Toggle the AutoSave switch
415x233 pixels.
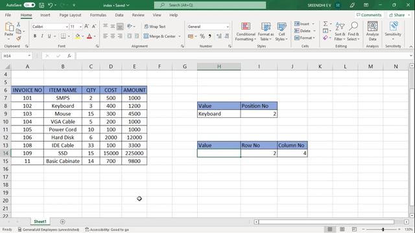pos(29,5)
